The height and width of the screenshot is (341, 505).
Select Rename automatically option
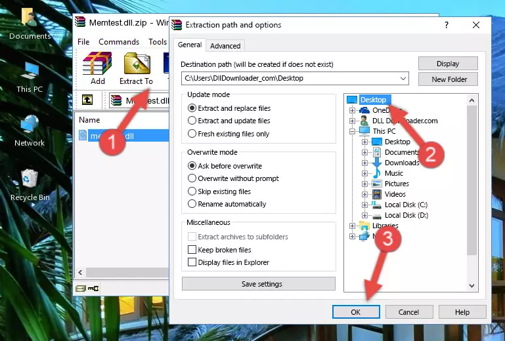(227, 204)
